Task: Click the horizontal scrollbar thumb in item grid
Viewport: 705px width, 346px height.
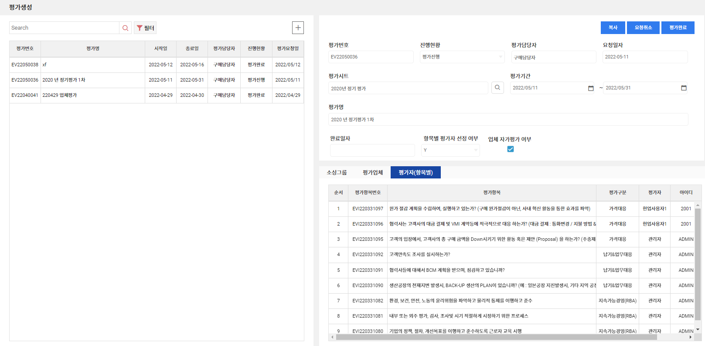Action: pyautogui.click(x=497, y=337)
